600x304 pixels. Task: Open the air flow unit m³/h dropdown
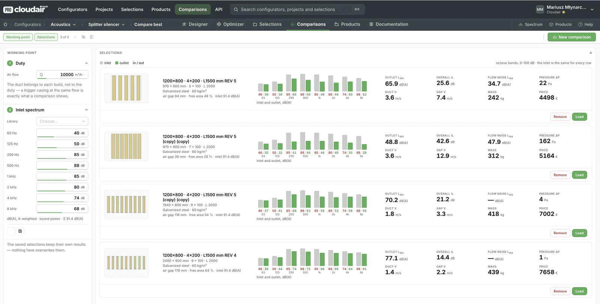(81, 75)
